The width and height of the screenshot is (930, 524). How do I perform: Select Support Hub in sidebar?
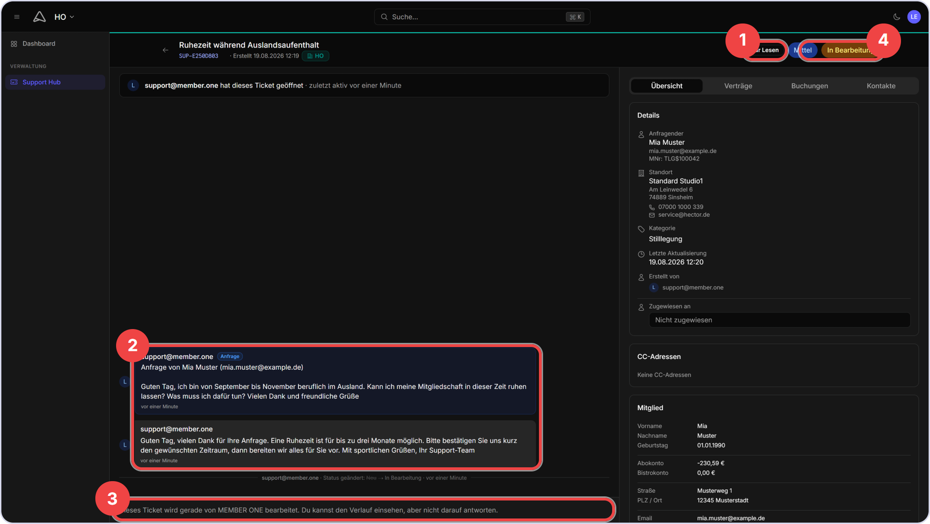55,82
